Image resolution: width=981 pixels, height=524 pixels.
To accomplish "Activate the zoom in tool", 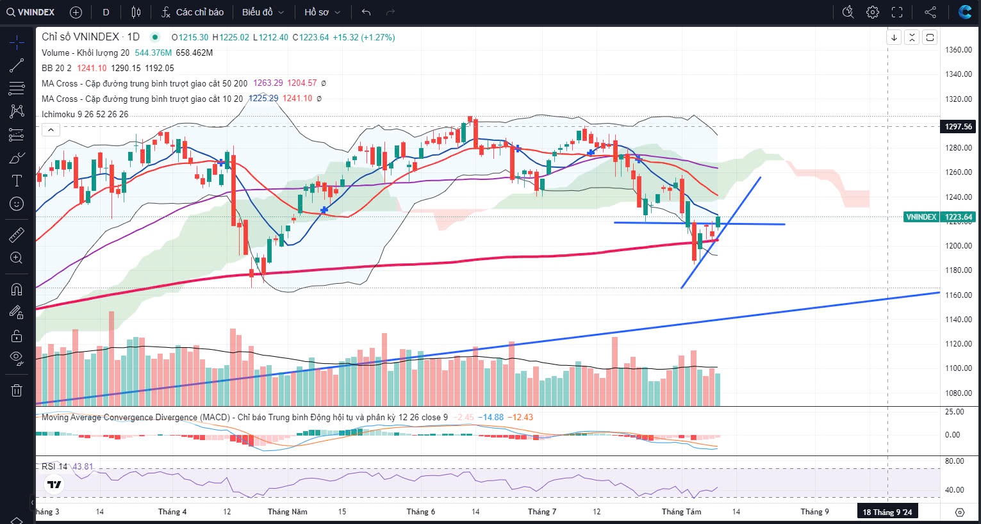I will [17, 258].
